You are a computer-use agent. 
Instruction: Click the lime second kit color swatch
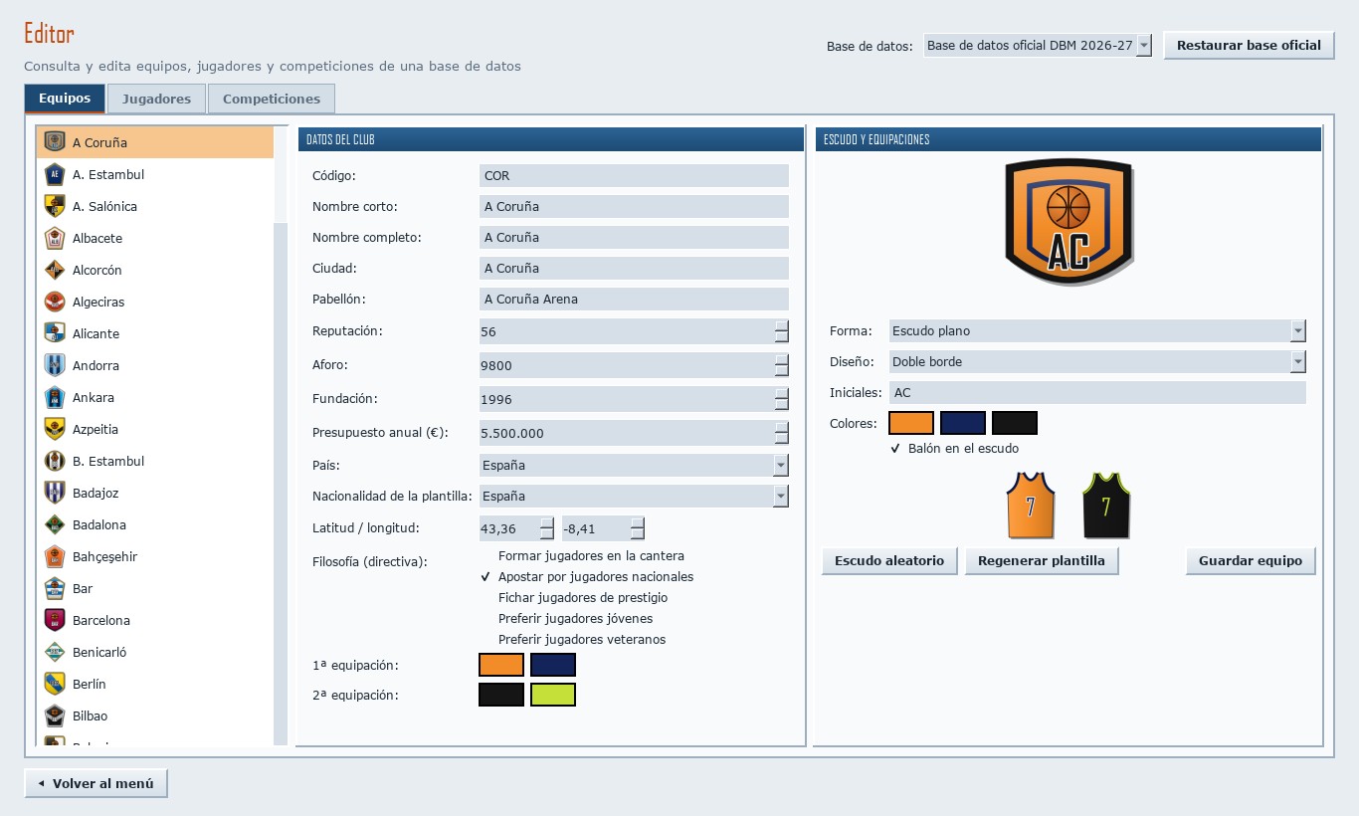pos(553,695)
